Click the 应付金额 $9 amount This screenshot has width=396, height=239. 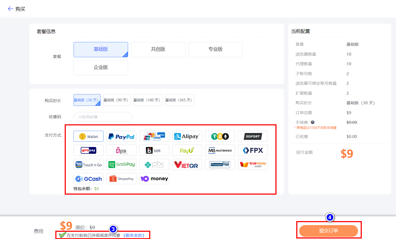click(347, 154)
